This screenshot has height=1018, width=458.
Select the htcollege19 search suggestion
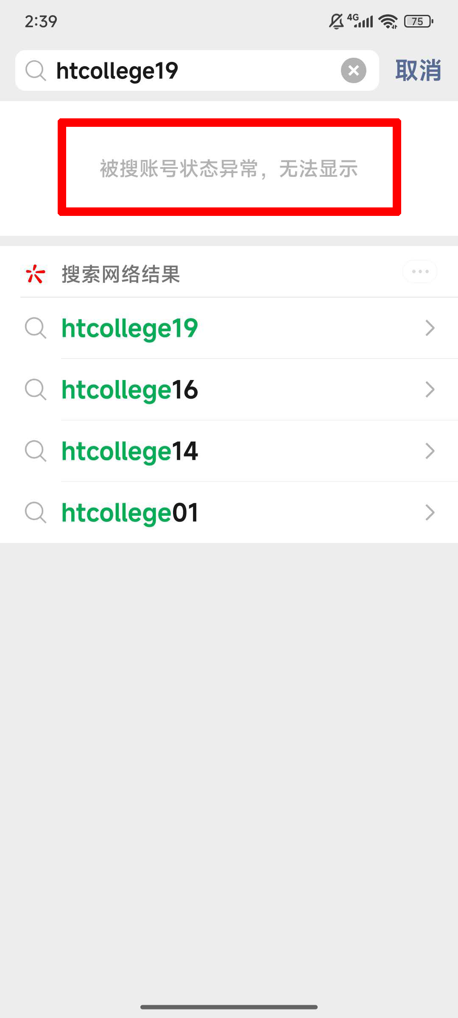[130, 328]
